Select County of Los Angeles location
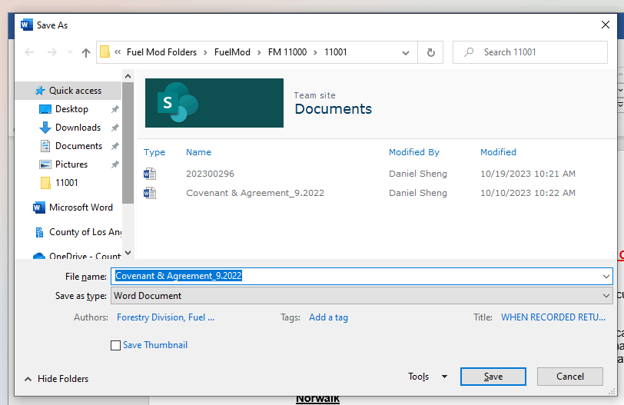This screenshot has width=624, height=405. click(78, 232)
